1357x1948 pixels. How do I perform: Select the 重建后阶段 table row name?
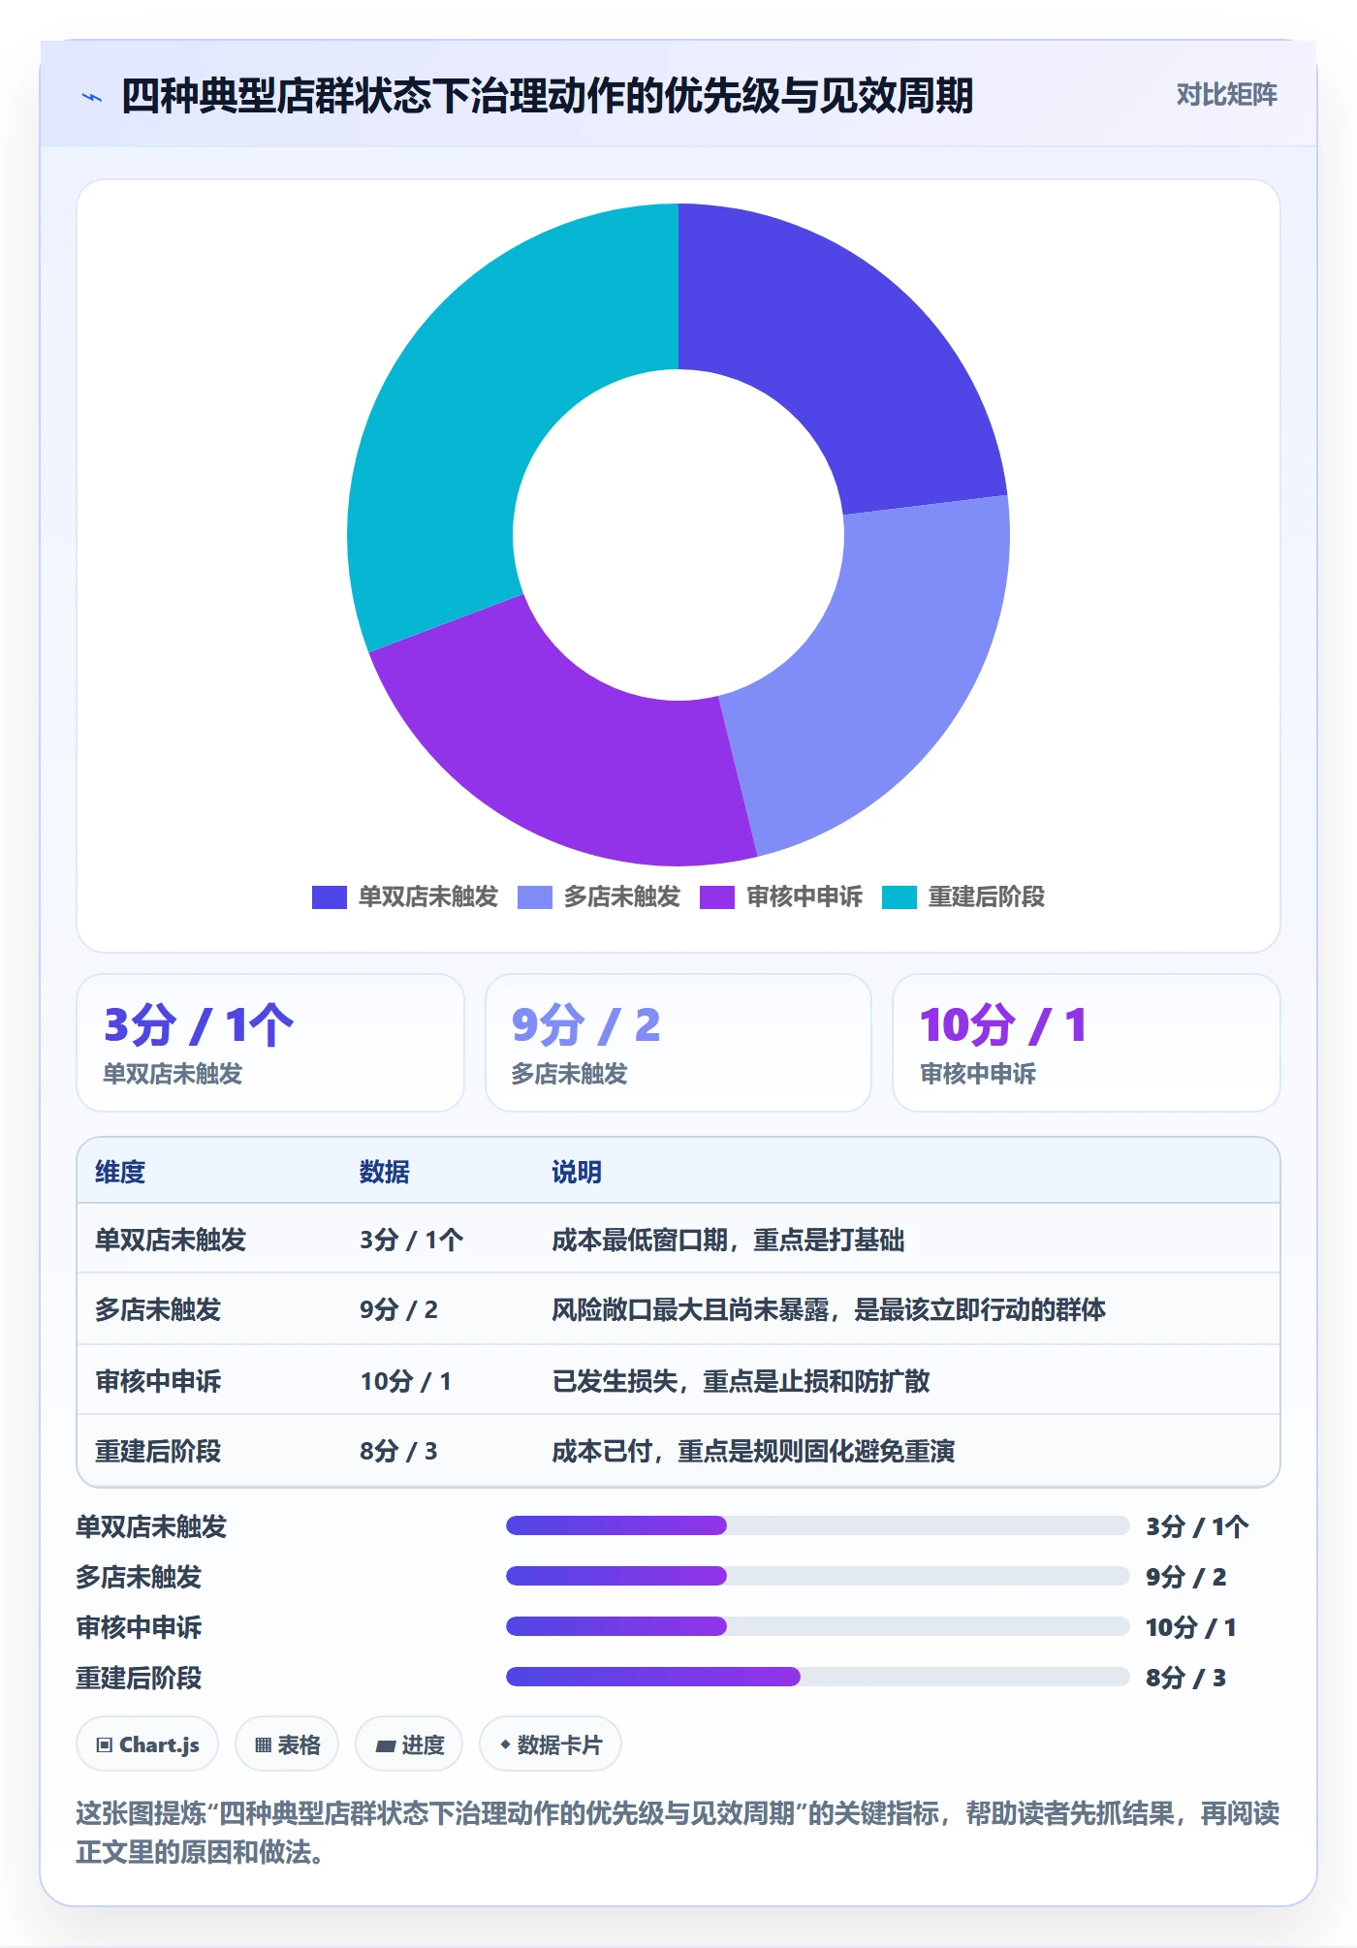tap(158, 1451)
